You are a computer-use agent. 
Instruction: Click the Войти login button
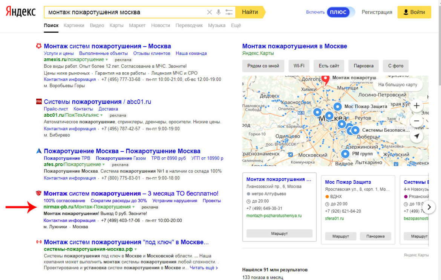coord(414,12)
